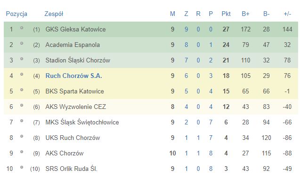
Task: Sort by the B+ goals scored header
Action: click(x=245, y=14)
